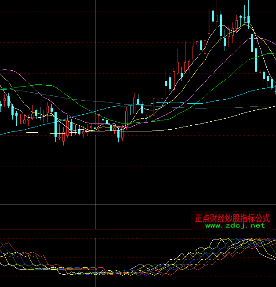Click the purple moving average line at left edge

point(2,69)
